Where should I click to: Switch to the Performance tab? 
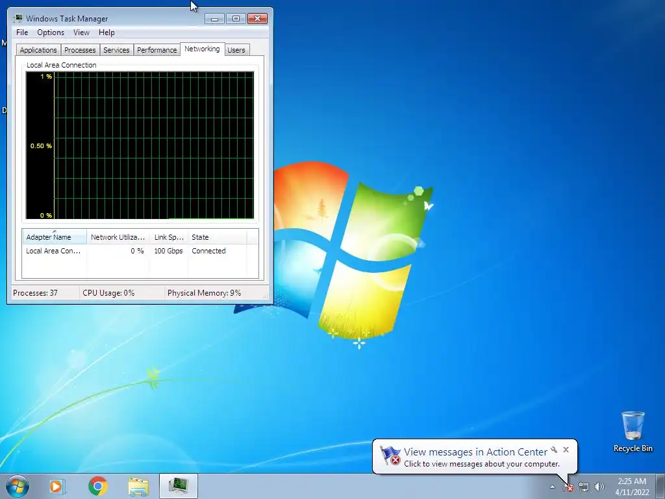(x=157, y=50)
